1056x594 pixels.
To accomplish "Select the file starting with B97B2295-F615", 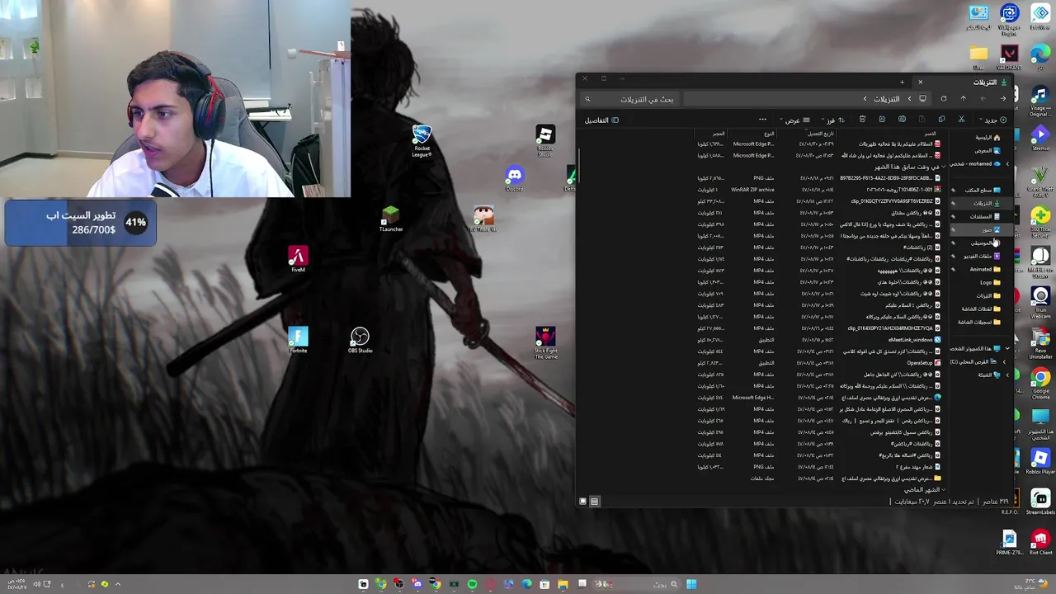I will pos(818,178).
